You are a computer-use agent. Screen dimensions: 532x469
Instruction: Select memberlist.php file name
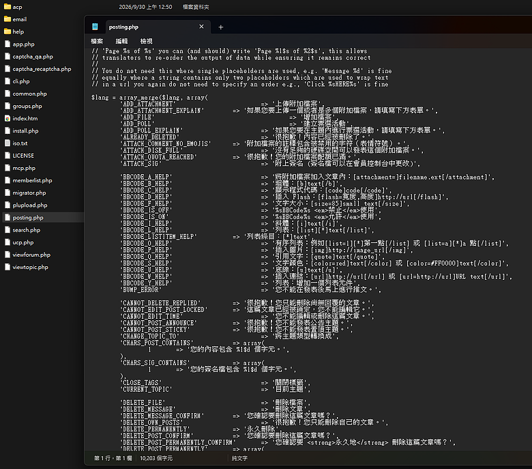[x=32, y=180]
